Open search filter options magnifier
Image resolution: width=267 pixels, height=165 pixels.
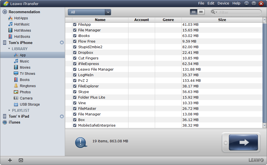pyautogui.click(x=214, y=12)
